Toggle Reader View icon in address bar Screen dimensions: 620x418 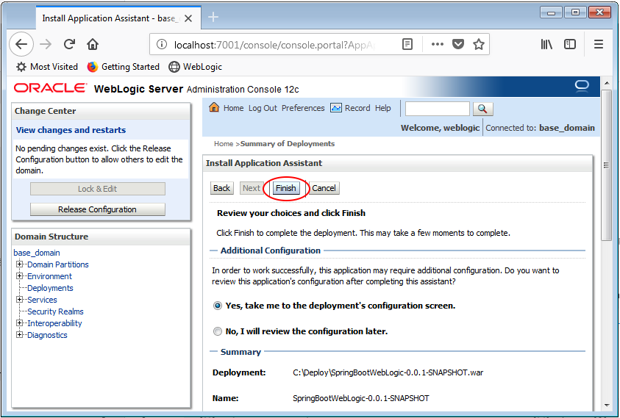[x=407, y=44]
